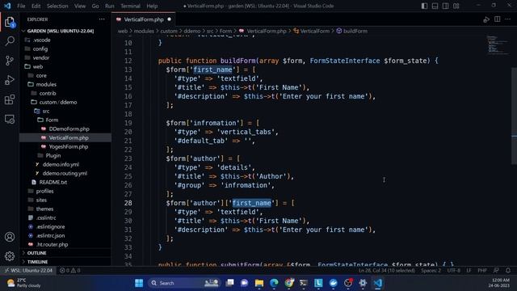Collapse the Form folder

coord(52,120)
